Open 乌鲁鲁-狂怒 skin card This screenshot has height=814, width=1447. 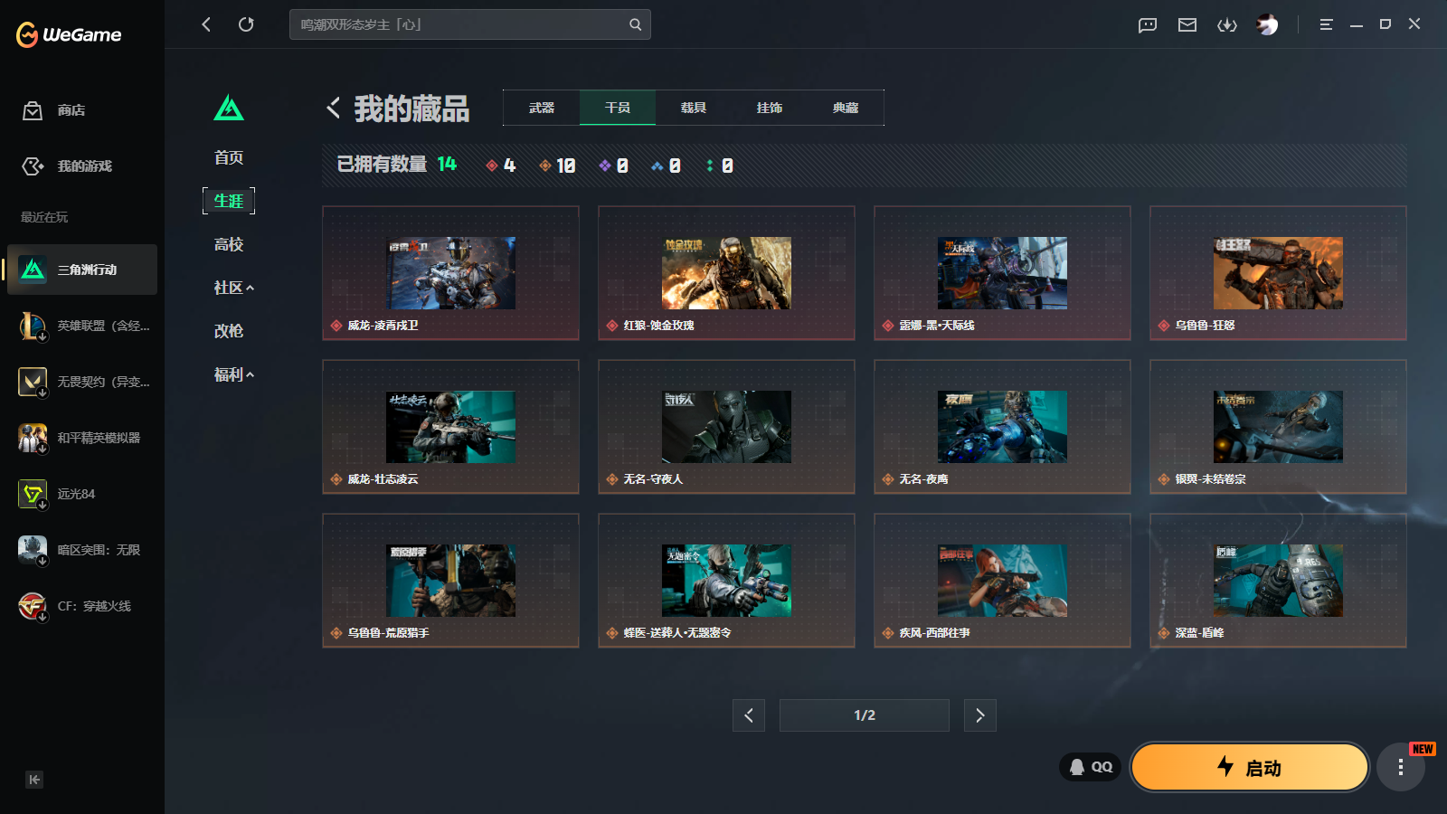coord(1278,273)
